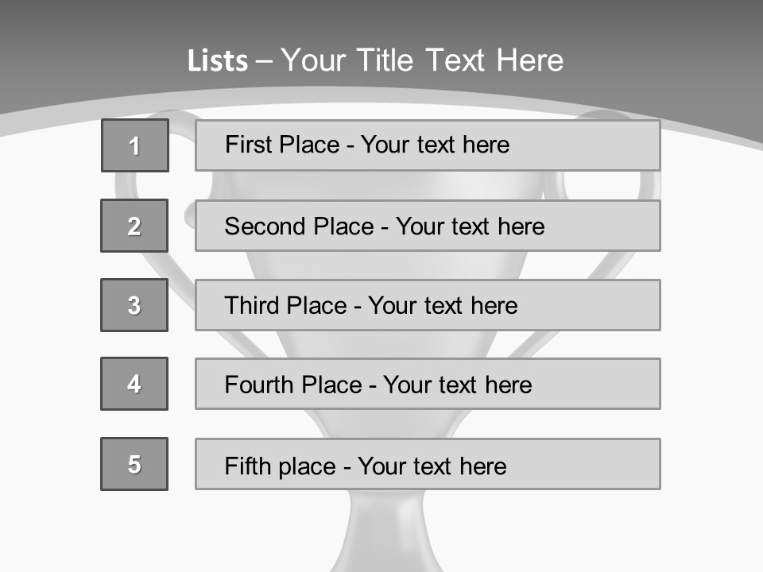
Task: Select the number 2 box
Action: tap(134, 226)
